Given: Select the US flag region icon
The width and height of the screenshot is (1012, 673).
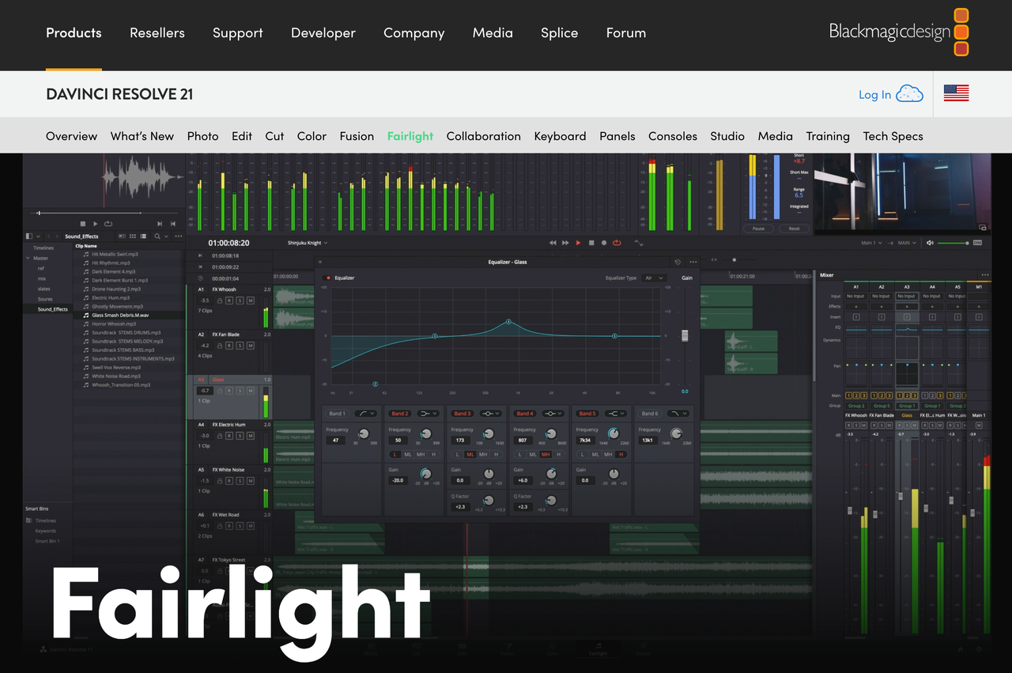Looking at the screenshot, I should pos(956,93).
